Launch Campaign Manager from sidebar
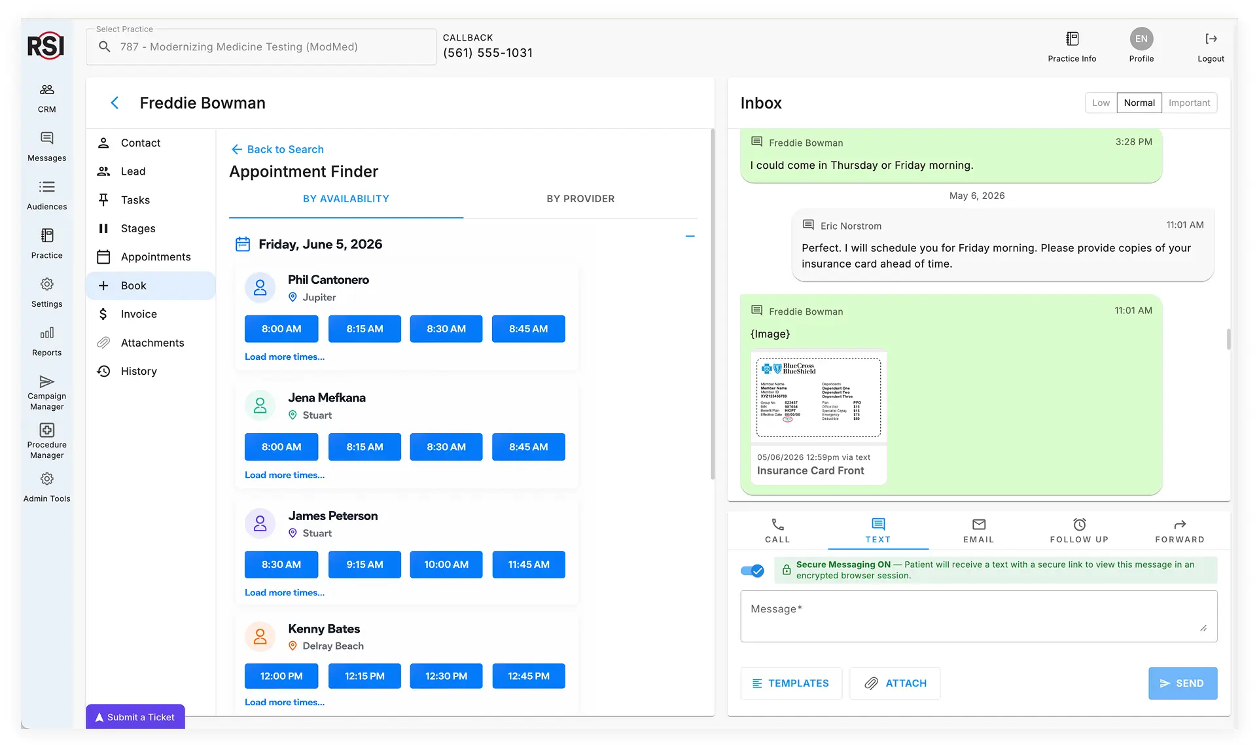The height and width of the screenshot is (753, 1259). [x=46, y=393]
